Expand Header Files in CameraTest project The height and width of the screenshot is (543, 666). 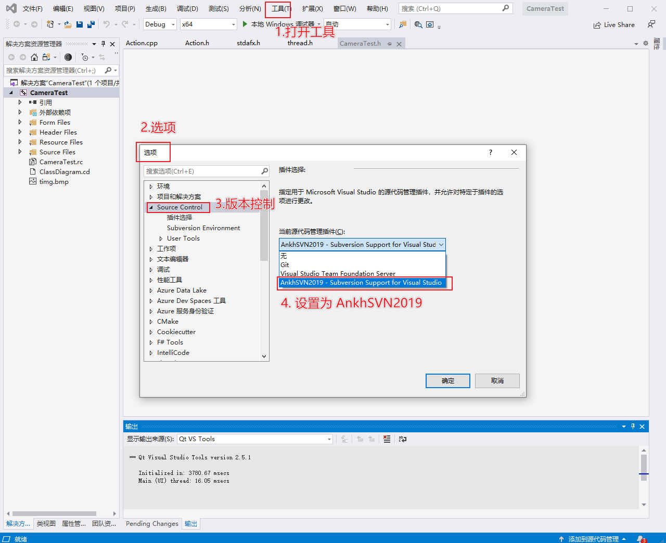pos(21,132)
